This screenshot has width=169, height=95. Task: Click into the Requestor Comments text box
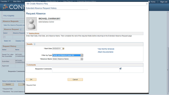pos(86,70)
